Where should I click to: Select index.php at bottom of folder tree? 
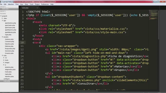pos(7,81)
